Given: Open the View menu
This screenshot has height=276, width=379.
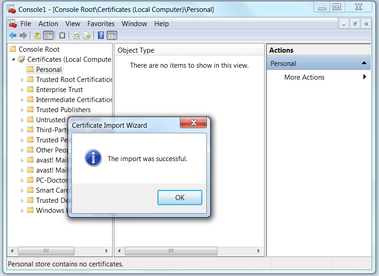Looking at the screenshot, I should tap(72, 24).
